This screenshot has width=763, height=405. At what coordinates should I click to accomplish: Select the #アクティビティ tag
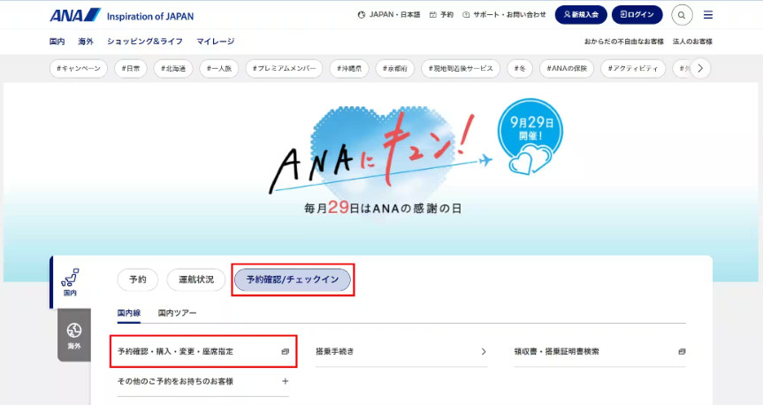click(633, 68)
